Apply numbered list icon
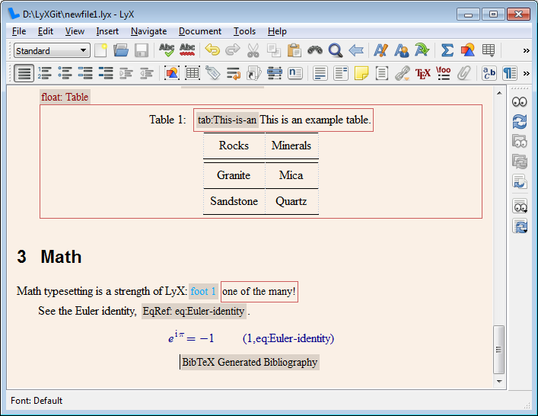The image size is (538, 416). coord(45,73)
